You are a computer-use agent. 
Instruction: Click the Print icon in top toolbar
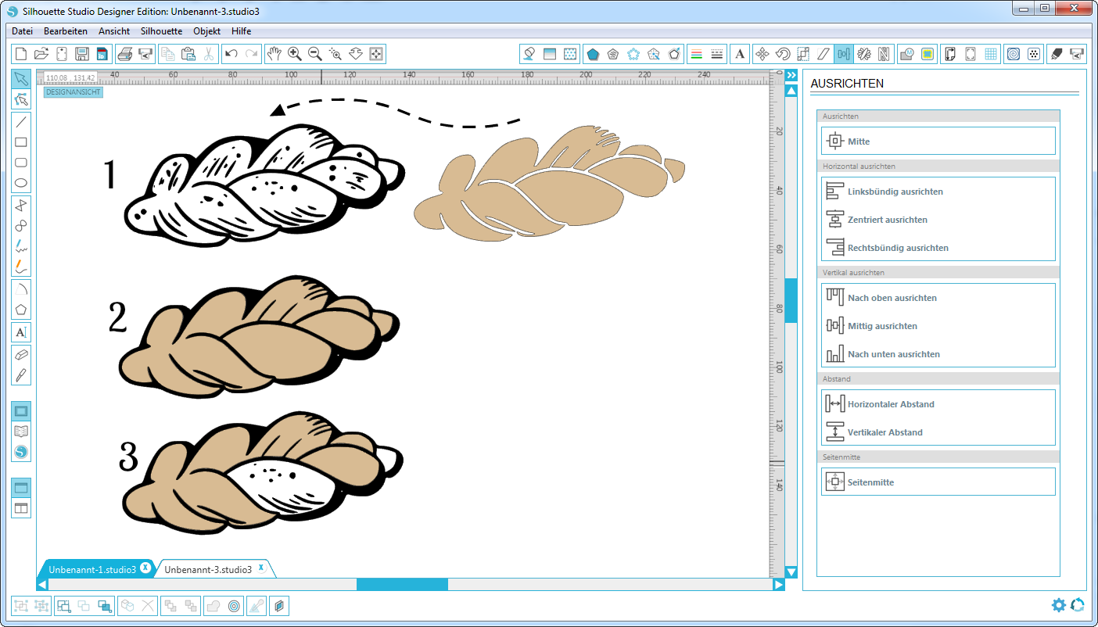click(124, 54)
